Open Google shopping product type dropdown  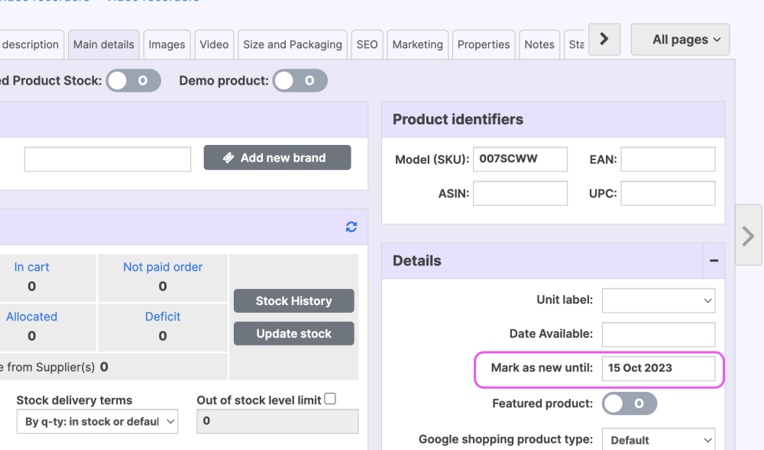pyautogui.click(x=659, y=440)
